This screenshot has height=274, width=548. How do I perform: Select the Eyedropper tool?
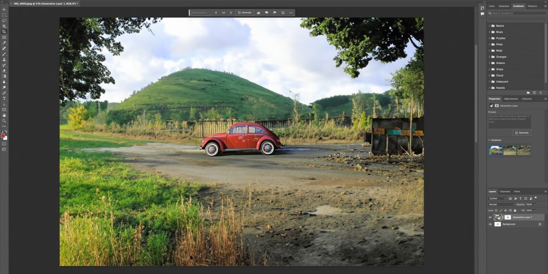click(x=4, y=43)
